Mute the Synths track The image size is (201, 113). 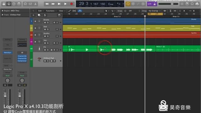[45, 36]
